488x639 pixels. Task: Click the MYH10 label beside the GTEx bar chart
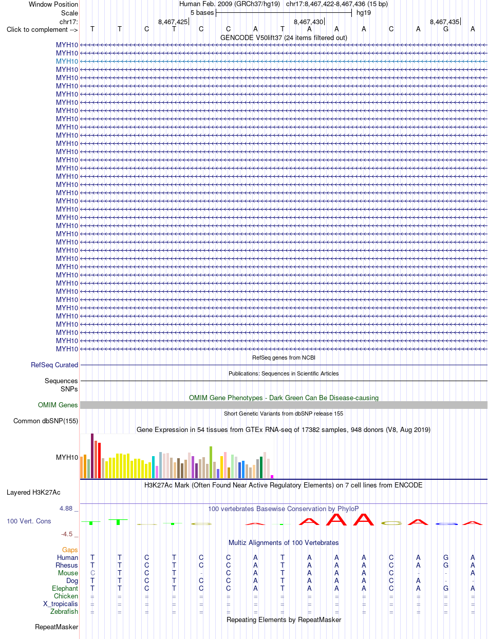click(67, 457)
